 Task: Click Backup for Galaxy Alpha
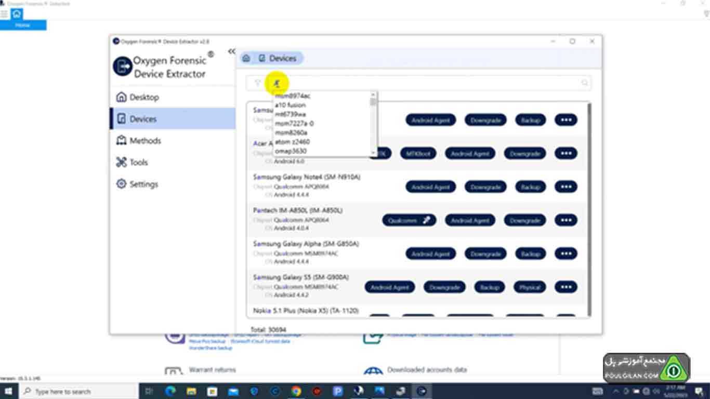pyautogui.click(x=530, y=254)
